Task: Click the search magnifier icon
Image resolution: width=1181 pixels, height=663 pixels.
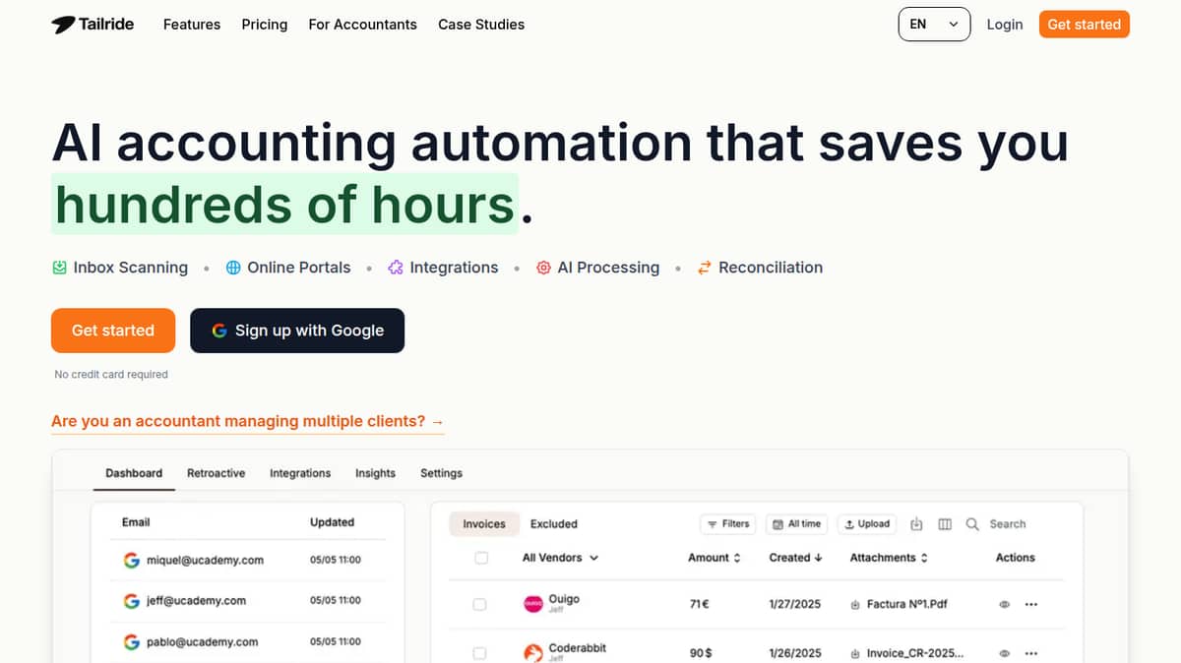Action: (972, 524)
